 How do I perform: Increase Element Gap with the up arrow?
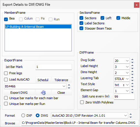point(133,89)
